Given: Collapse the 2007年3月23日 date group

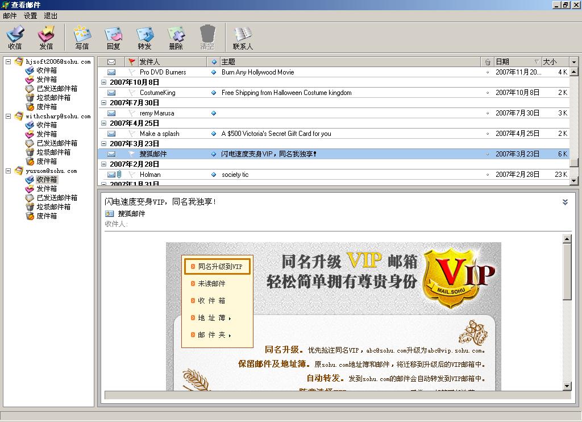Looking at the screenshot, I should click(104, 143).
